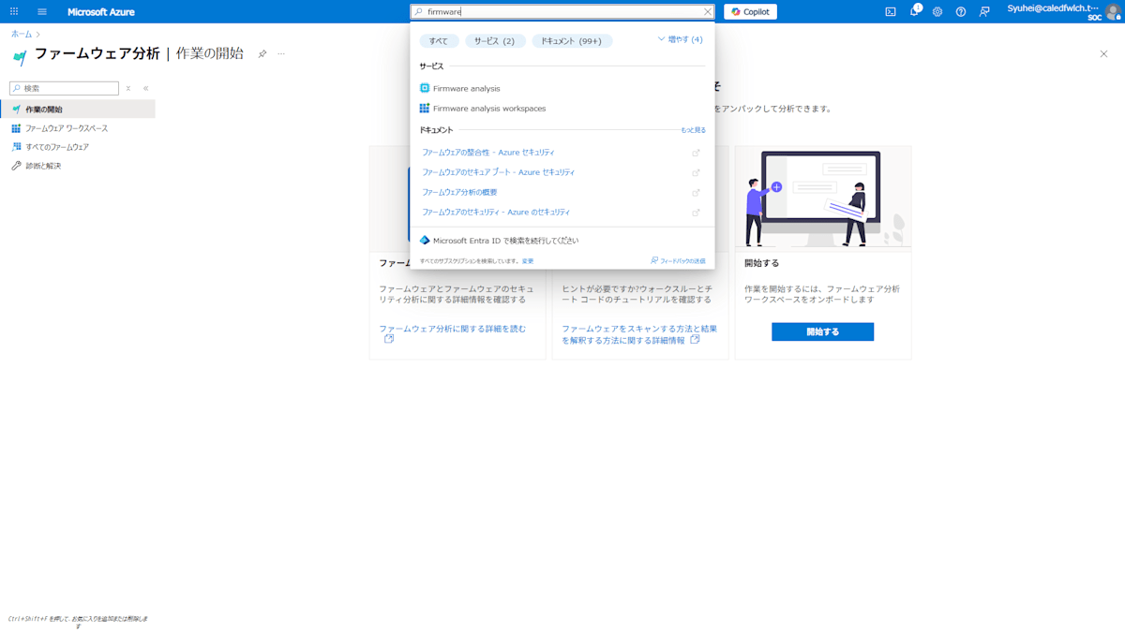Open Firmware analysis service result
1125x632 pixels.
pyautogui.click(x=467, y=88)
